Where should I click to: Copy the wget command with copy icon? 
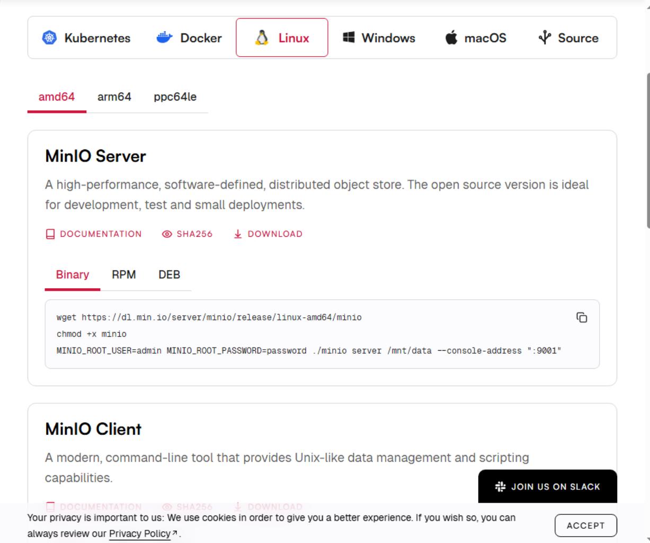(582, 317)
